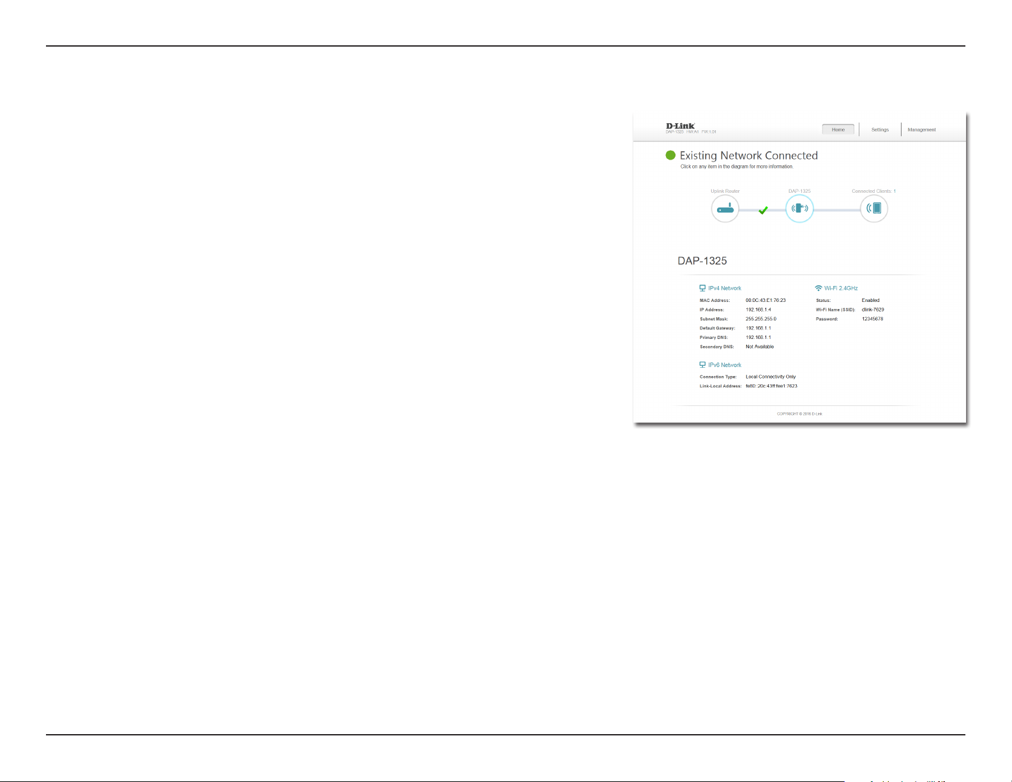The image size is (1012, 782).
Task: Click the Wi-Fi status value 'Enabled'
Action: coord(871,300)
